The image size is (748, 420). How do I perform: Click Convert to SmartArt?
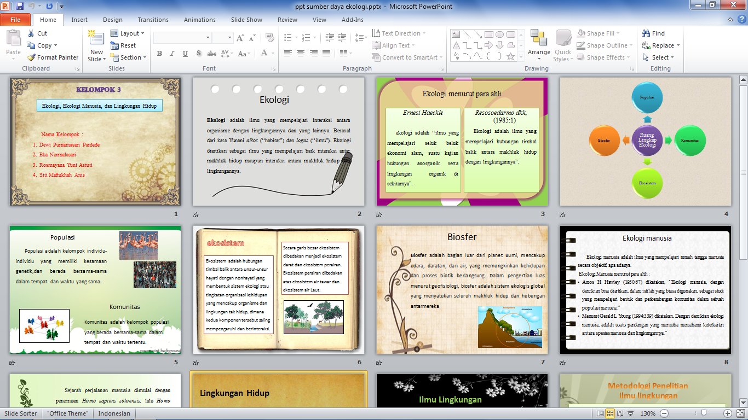click(407, 57)
